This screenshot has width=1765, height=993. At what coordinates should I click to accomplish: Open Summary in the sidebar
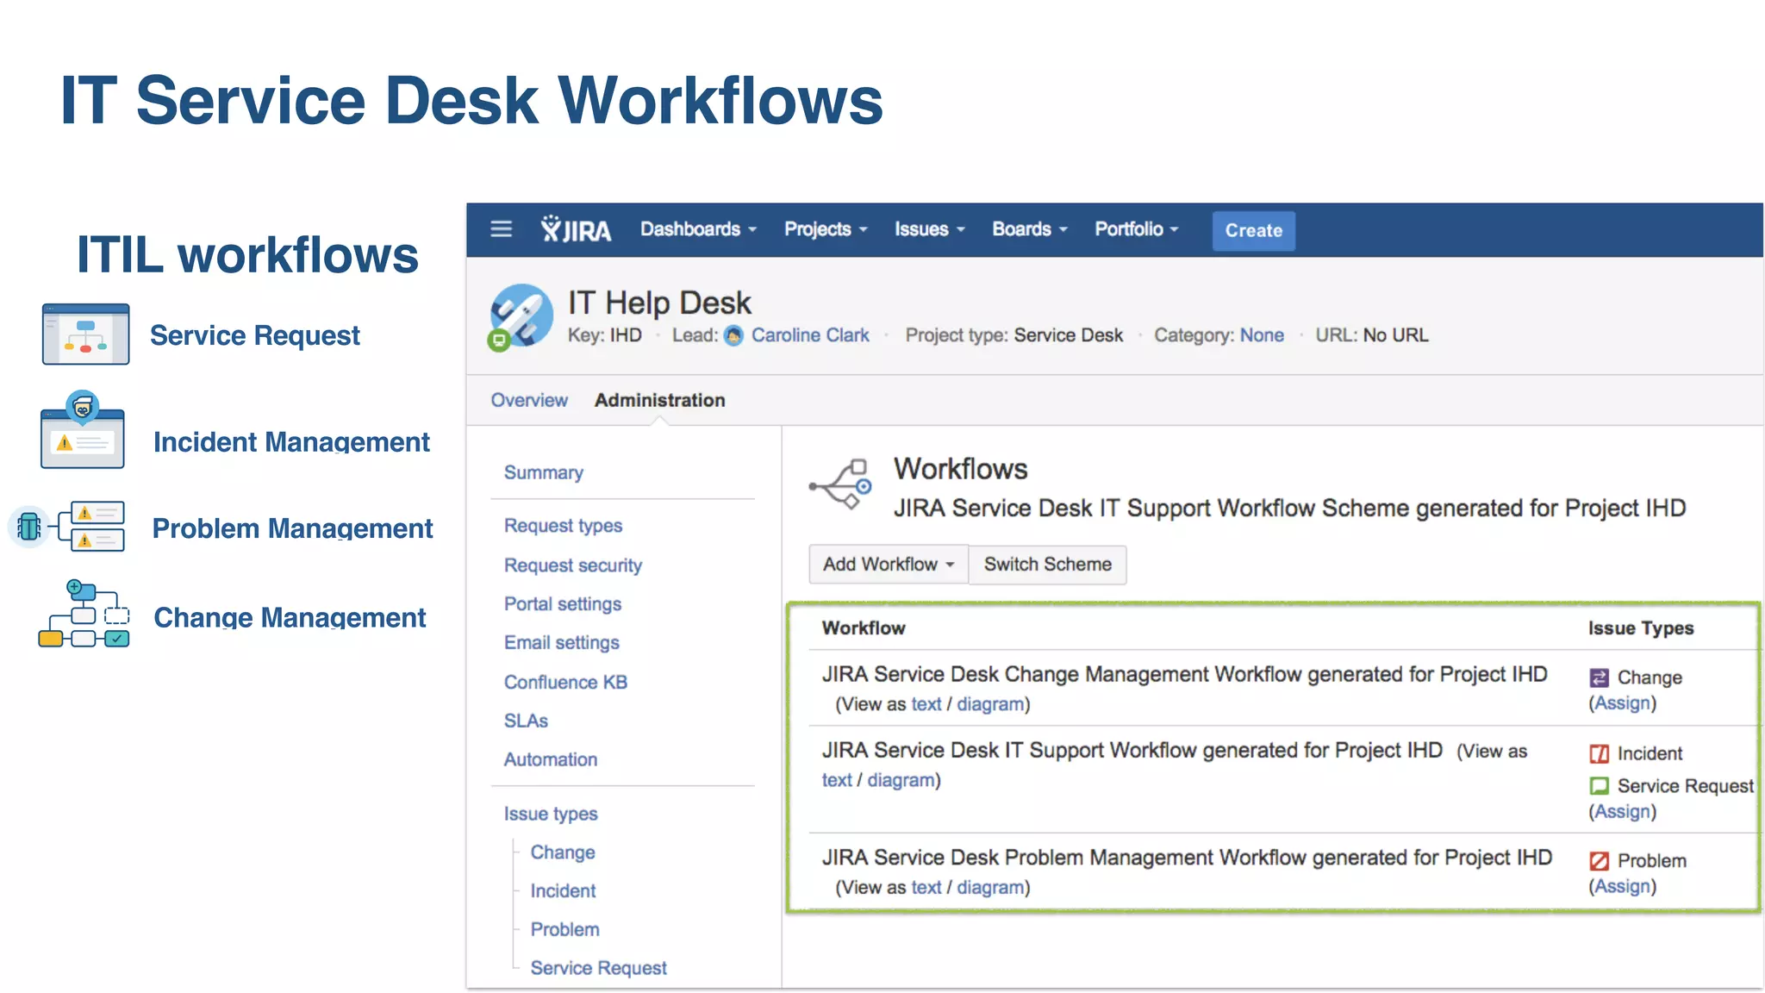click(543, 472)
